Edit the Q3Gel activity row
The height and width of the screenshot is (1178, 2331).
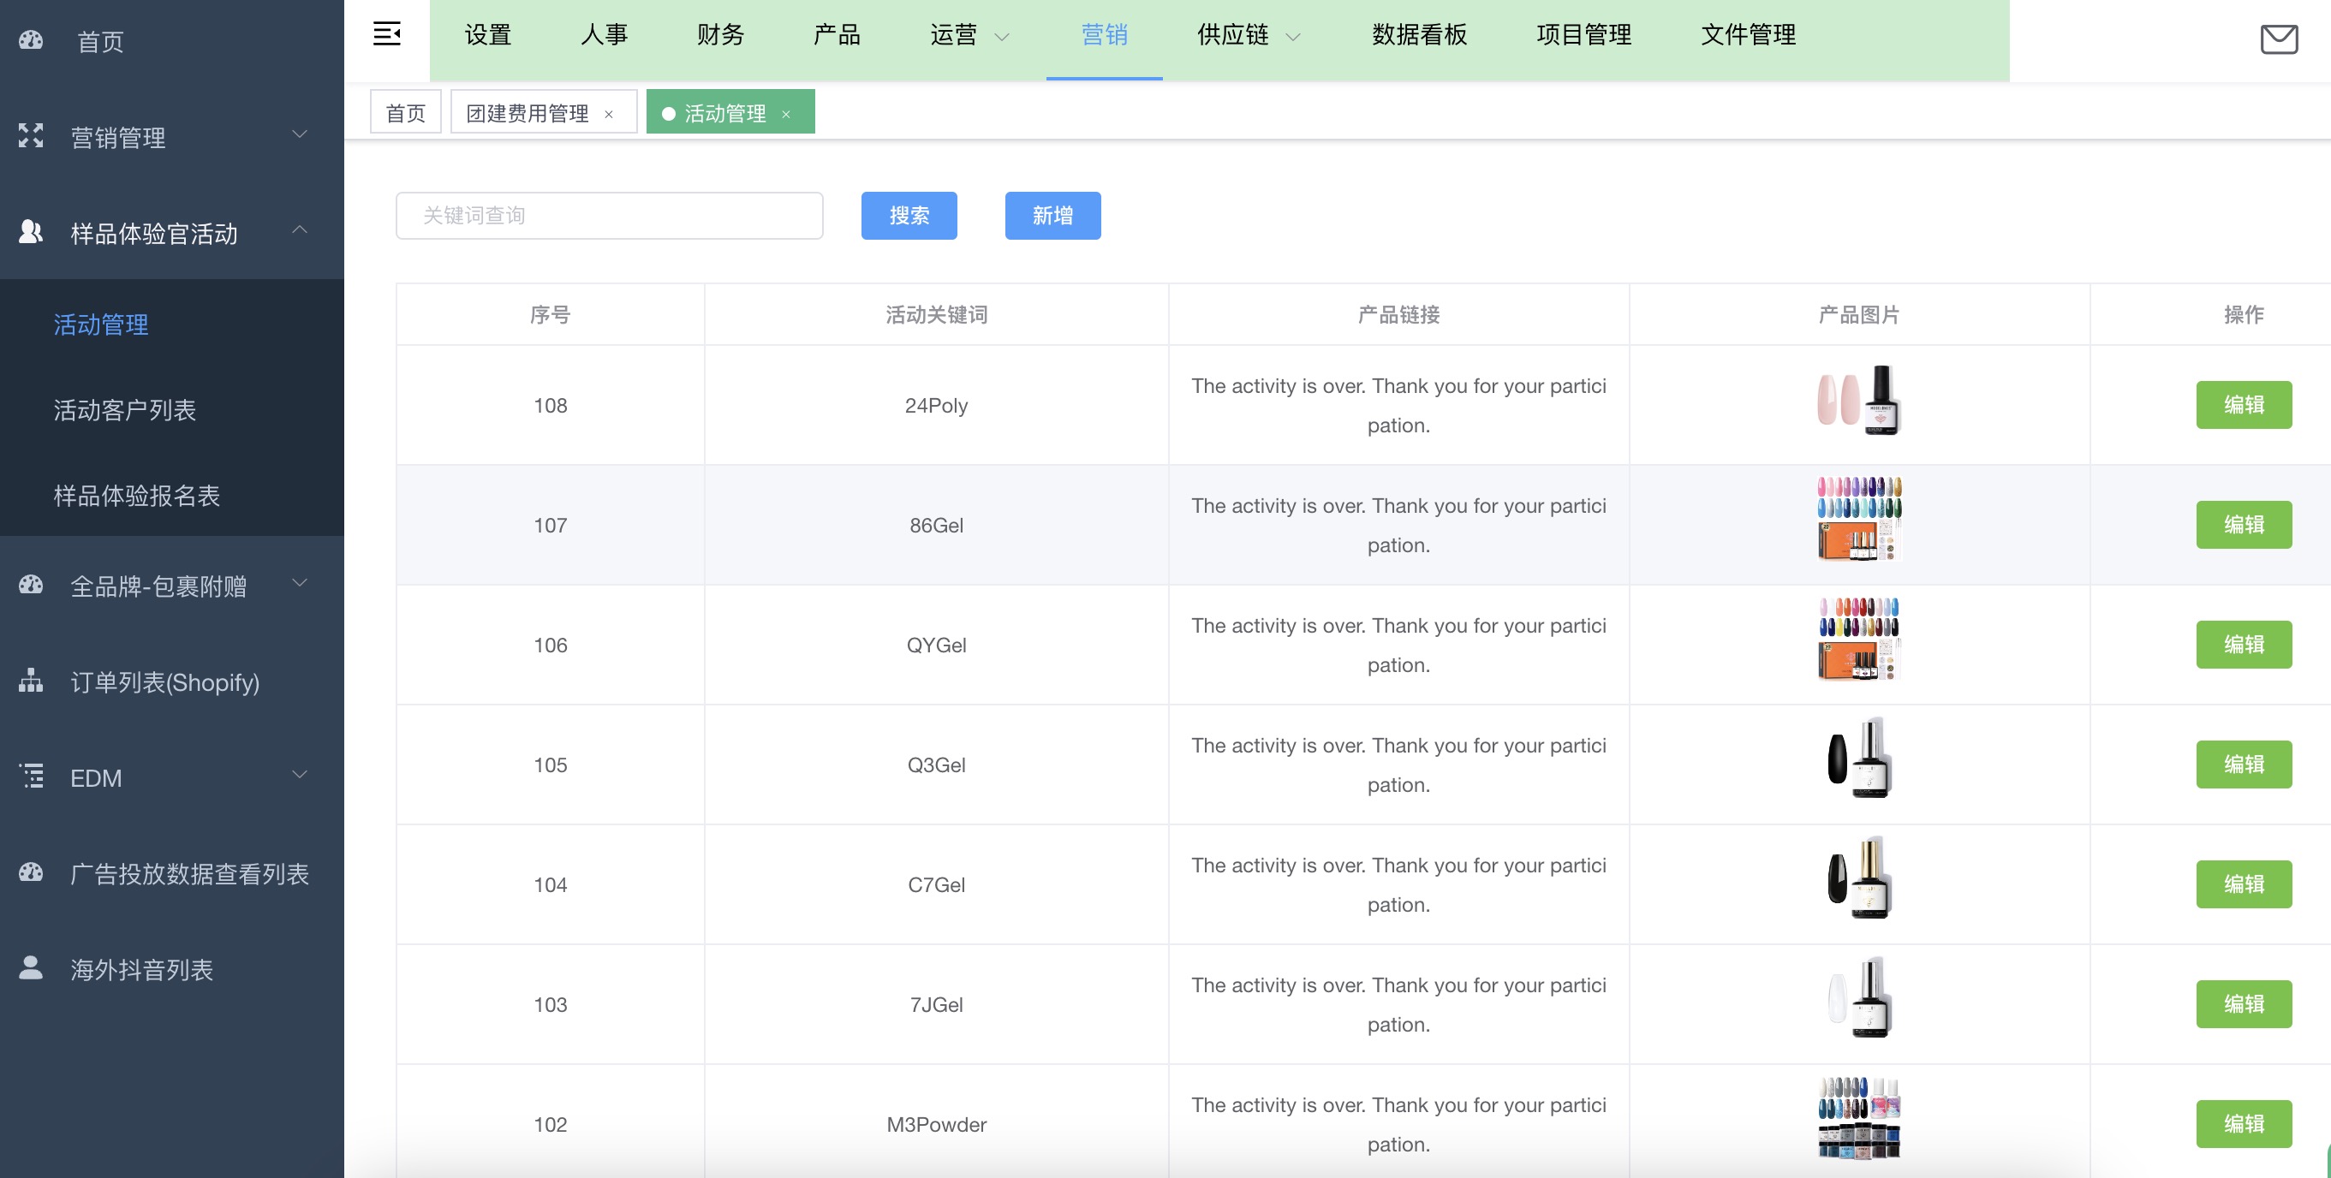click(x=2244, y=765)
